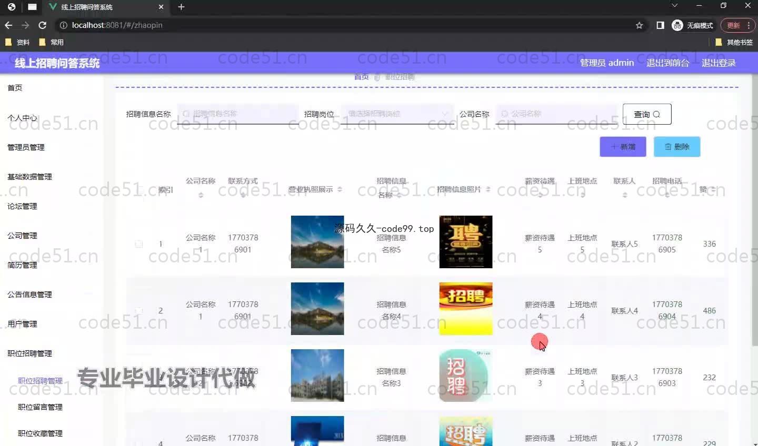Select 职位招聘管理 submenu item
Screen dimensions: 758x446
point(40,381)
